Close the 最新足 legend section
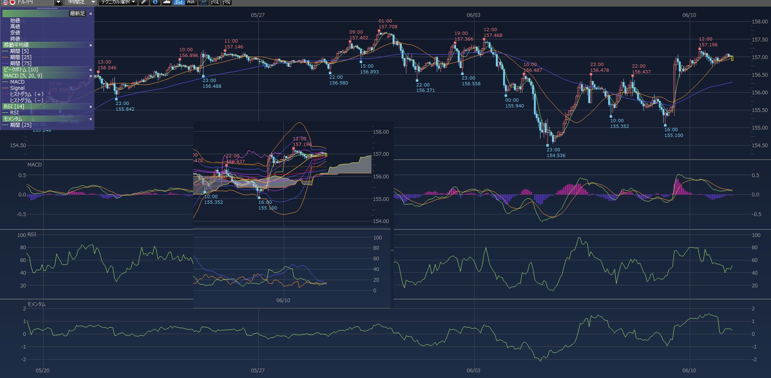 [x=91, y=14]
